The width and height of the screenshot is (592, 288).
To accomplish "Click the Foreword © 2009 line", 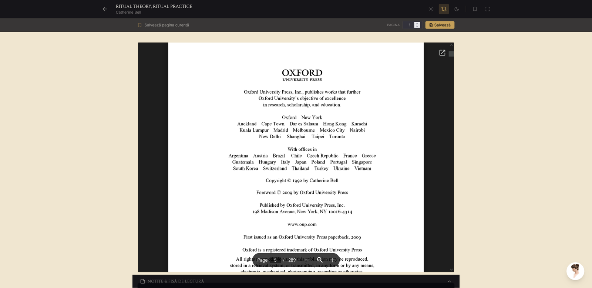I will point(302,192).
